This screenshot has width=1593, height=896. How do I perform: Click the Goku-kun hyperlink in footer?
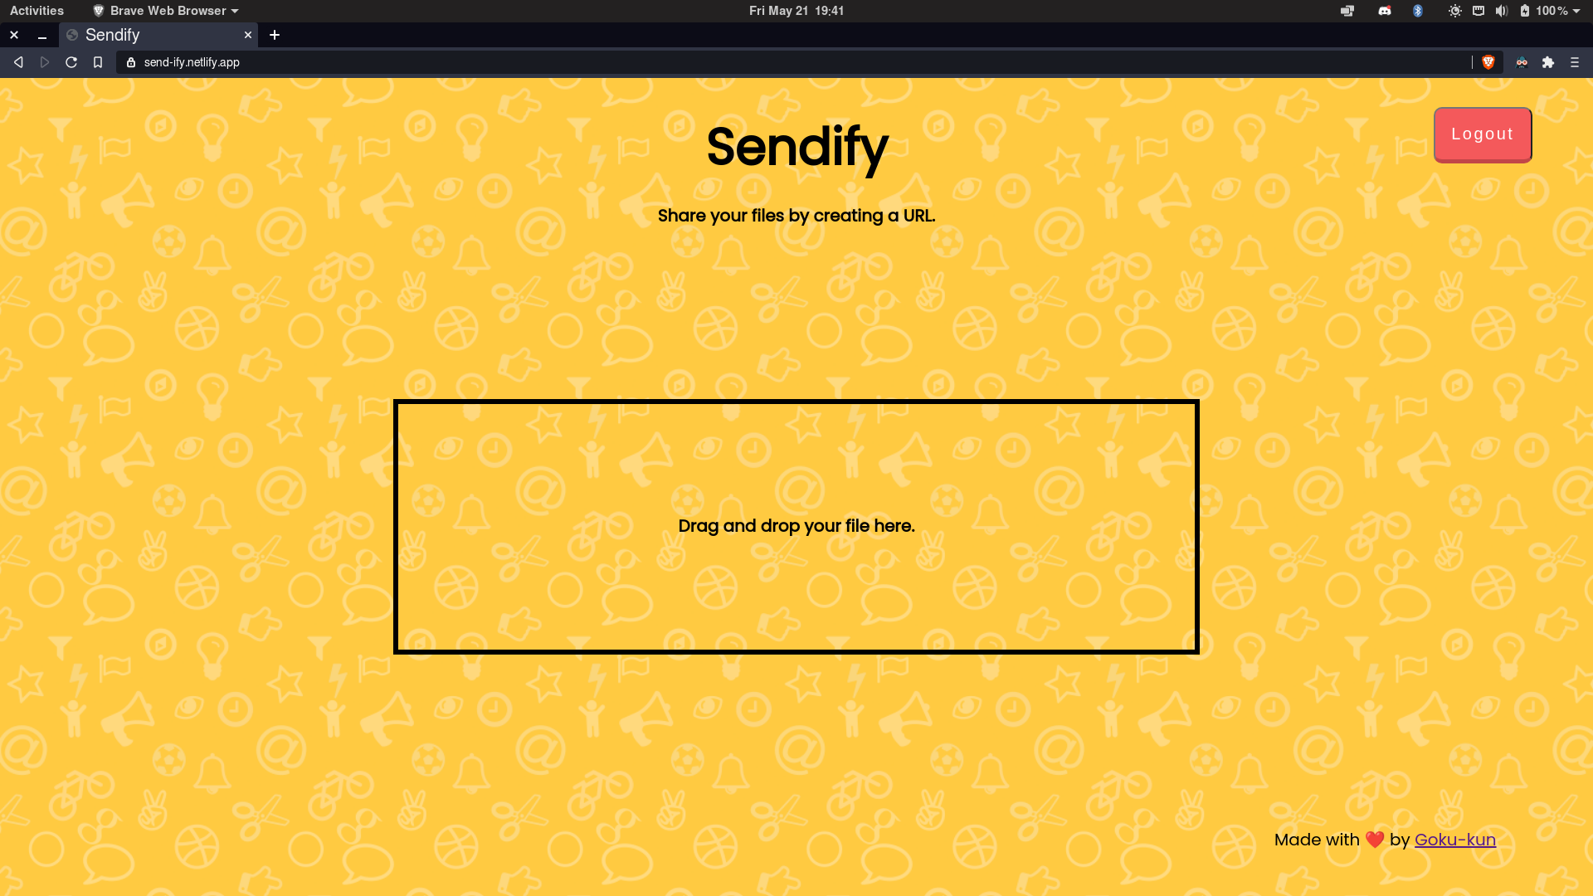(x=1455, y=839)
